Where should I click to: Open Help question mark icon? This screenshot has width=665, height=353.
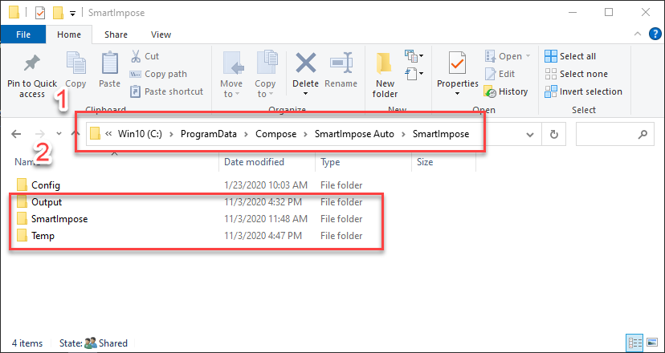tap(655, 34)
